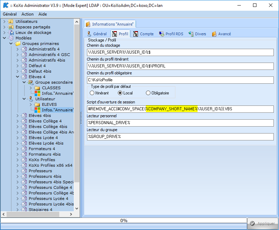Select the Elèves Collège 4bis tree item

(x=48, y=127)
